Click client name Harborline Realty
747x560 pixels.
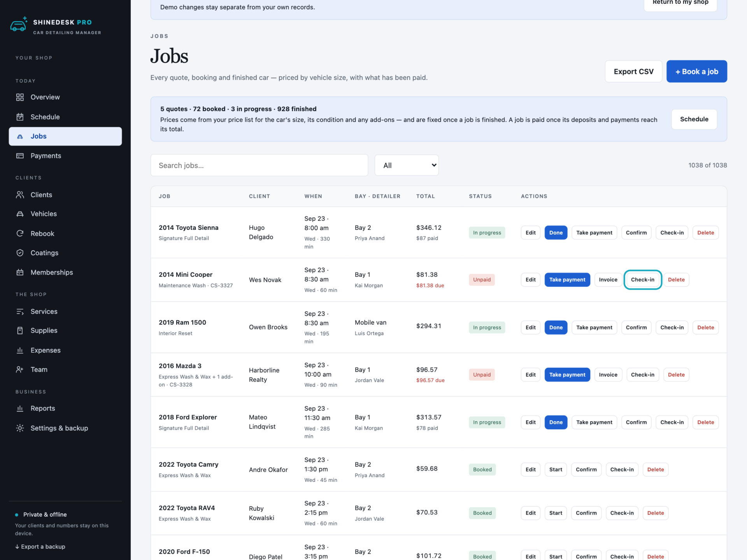(x=264, y=375)
